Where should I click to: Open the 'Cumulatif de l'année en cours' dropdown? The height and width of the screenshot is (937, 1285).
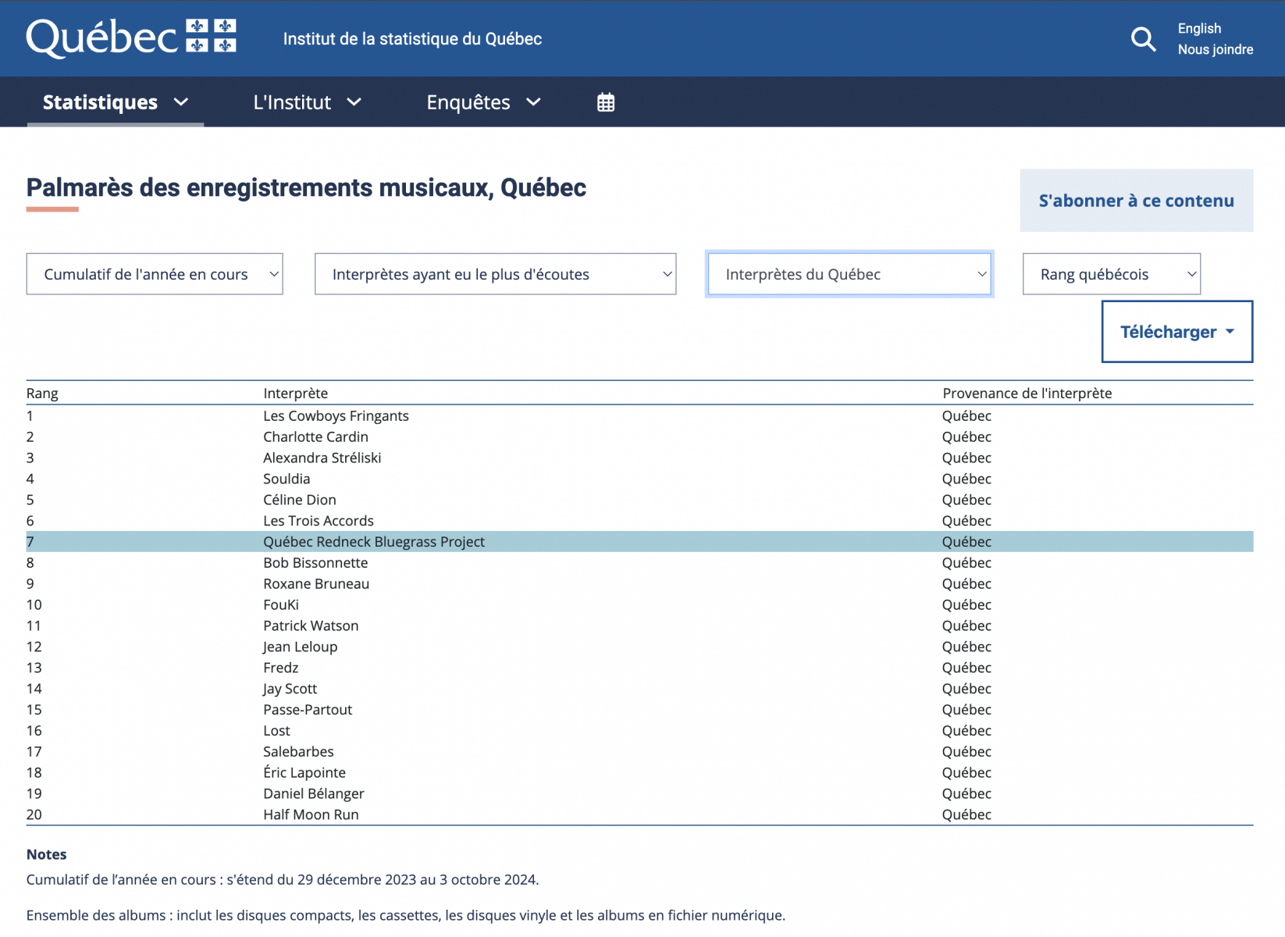pyautogui.click(x=154, y=273)
